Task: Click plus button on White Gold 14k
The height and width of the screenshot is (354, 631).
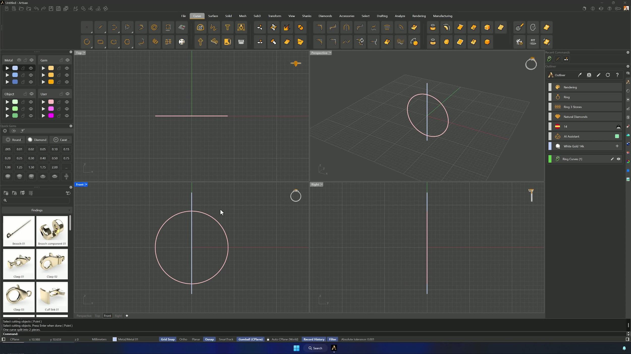Action: pos(617,146)
